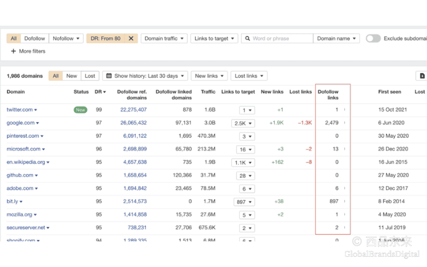Viewport: 427px width, 267px height.
Task: Open More filters
Action: (28, 51)
